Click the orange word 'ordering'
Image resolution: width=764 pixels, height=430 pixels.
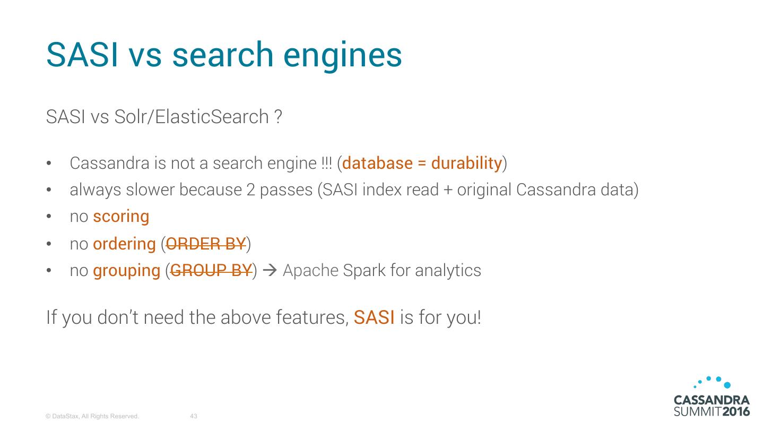[124, 244]
